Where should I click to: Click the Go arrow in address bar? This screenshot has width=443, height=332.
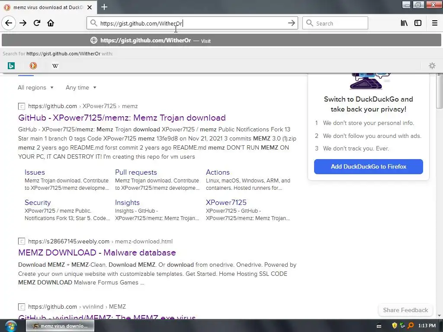291,23
